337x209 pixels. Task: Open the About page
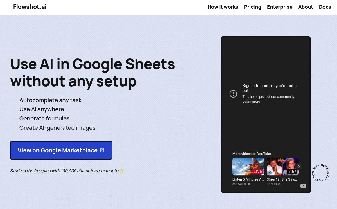(305, 7)
